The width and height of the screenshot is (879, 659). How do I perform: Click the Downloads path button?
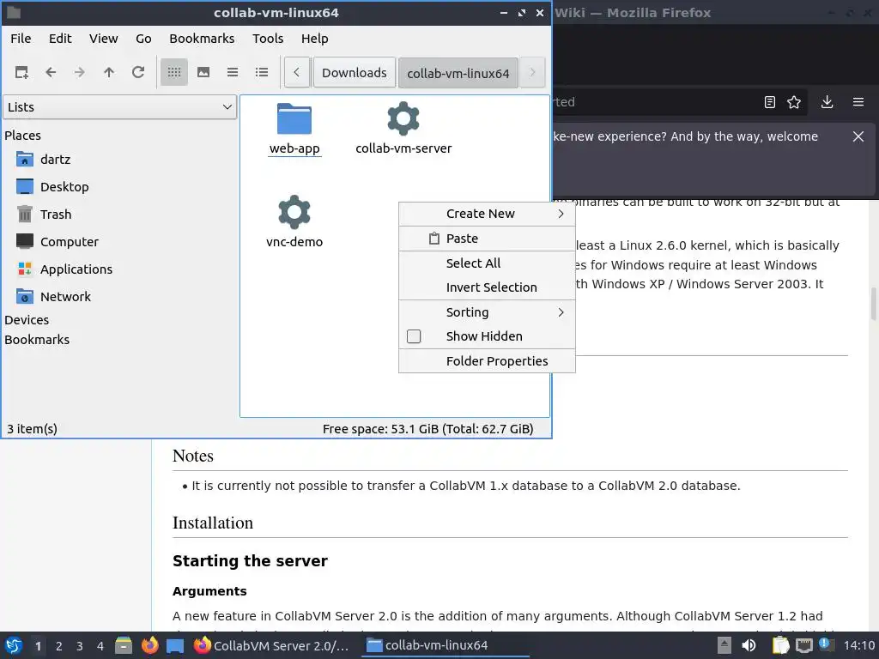point(355,73)
